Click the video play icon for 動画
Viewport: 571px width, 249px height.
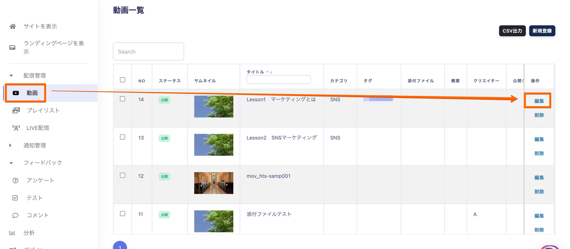point(16,93)
